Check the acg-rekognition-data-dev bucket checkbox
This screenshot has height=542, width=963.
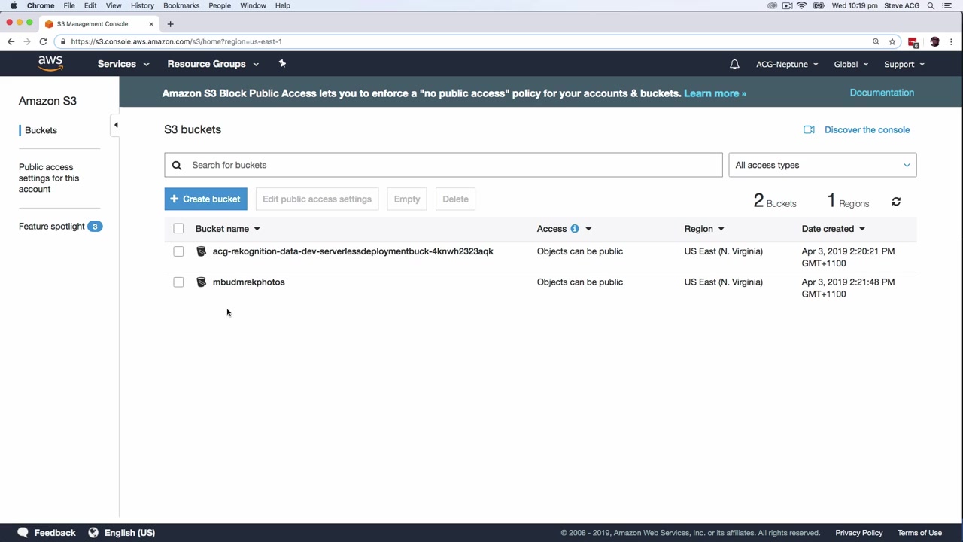pos(178,251)
